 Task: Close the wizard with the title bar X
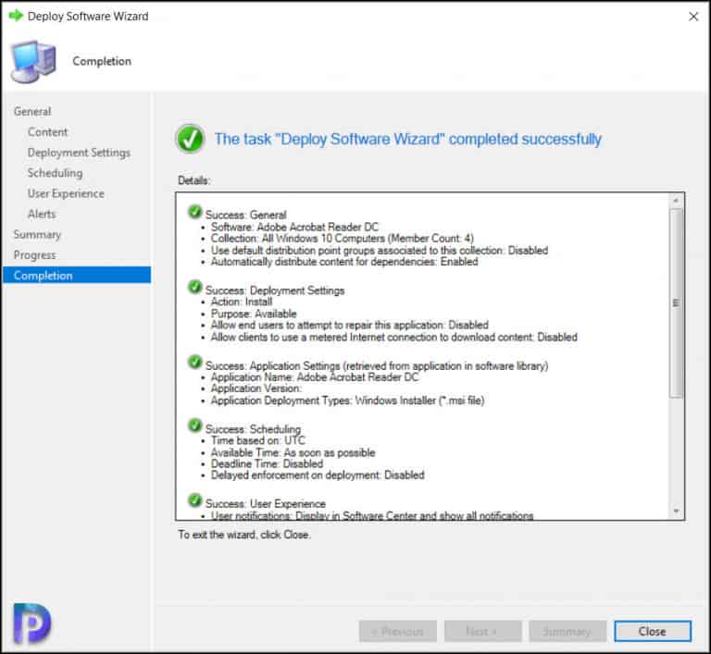pyautogui.click(x=693, y=17)
